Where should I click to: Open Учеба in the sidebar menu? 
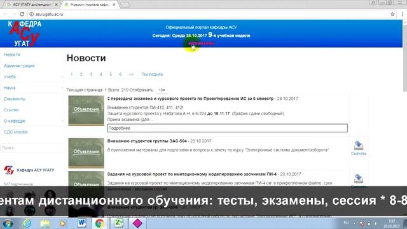10,77
